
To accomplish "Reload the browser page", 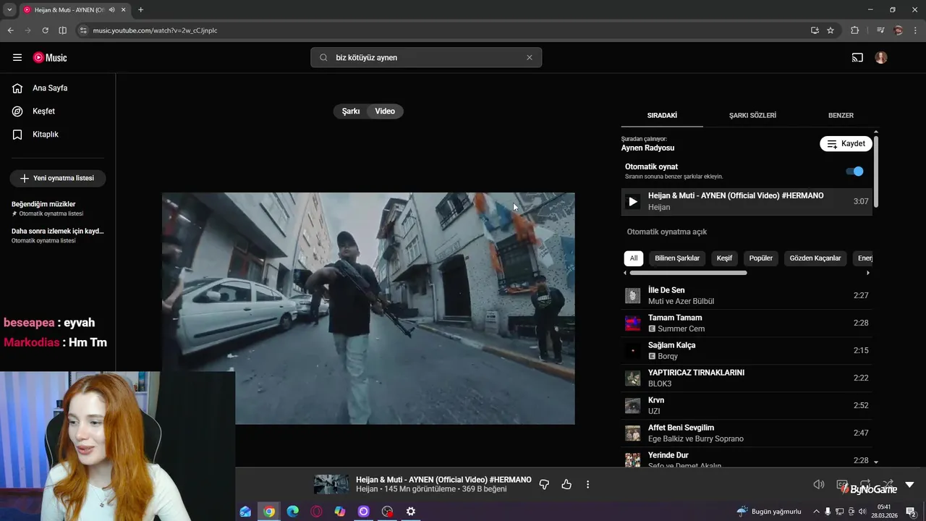I will tap(45, 30).
